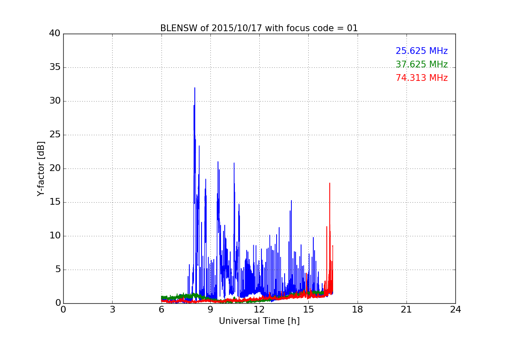Click the x-axis tick label 15
The width and height of the screenshot is (506, 337).
click(308, 310)
